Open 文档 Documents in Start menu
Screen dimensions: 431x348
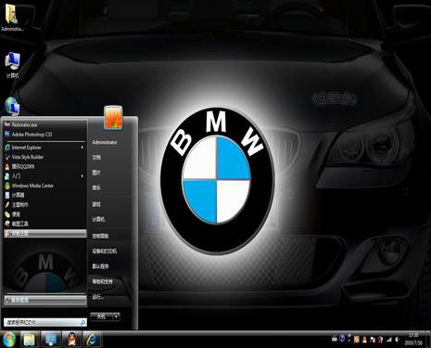tap(96, 158)
